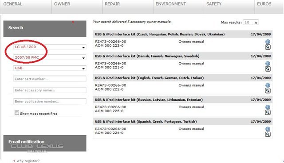Click the AOM 000 224-0 publication number
Viewport: 284px width, 163px height.
click(x=109, y=133)
